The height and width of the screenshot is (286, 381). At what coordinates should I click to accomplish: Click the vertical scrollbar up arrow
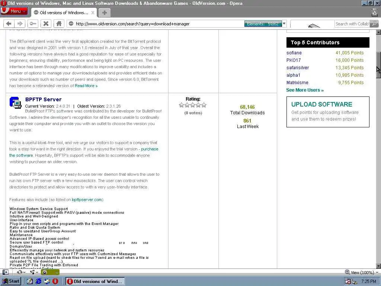378,32
